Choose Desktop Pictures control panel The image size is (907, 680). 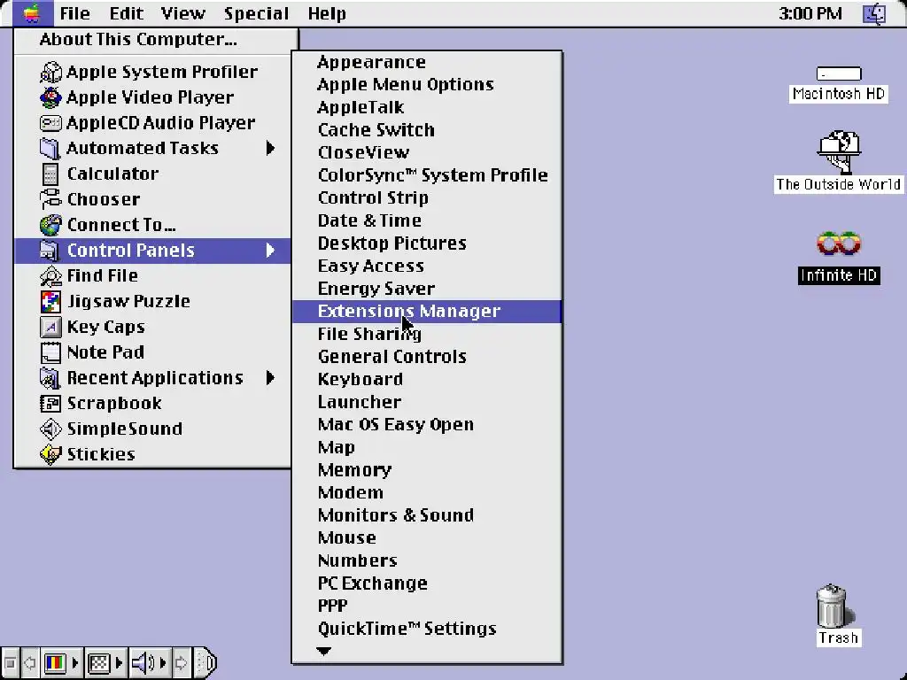[427, 243]
